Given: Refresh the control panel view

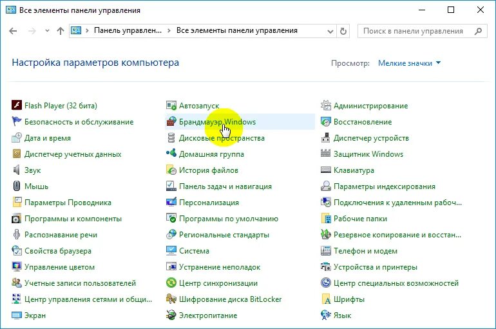Looking at the screenshot, I should coord(343,32).
